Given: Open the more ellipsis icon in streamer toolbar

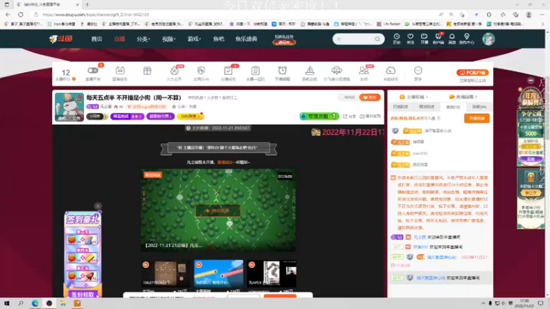Looking at the screenshot, I should click(x=418, y=73).
